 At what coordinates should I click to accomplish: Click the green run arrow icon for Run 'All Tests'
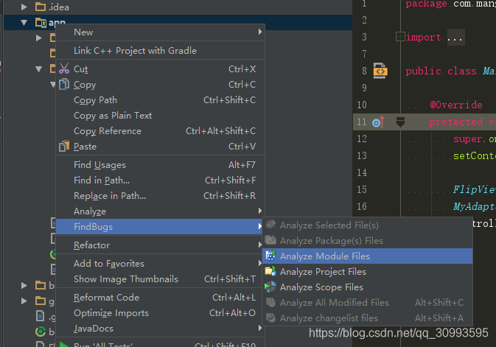(64, 344)
